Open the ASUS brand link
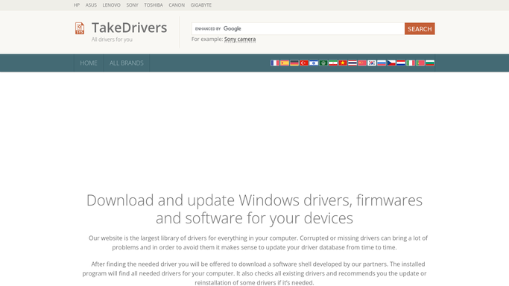This screenshot has width=509, height=286. (91, 5)
